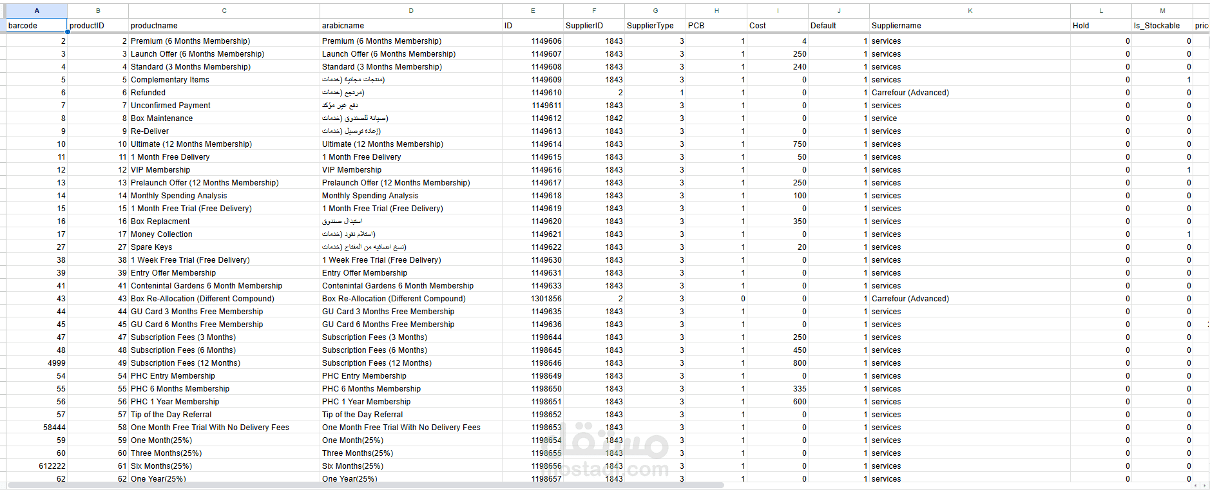
Task: Click arabicname cell 'Six Months(25%)'
Action: pos(411,466)
